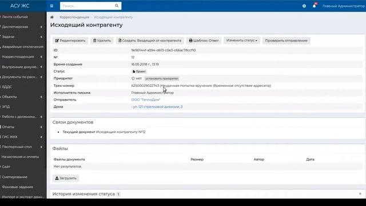Screen dimensions: 366x206
Task: Click Корреспонденция in the breadcrumb
Action: (x=74, y=17)
